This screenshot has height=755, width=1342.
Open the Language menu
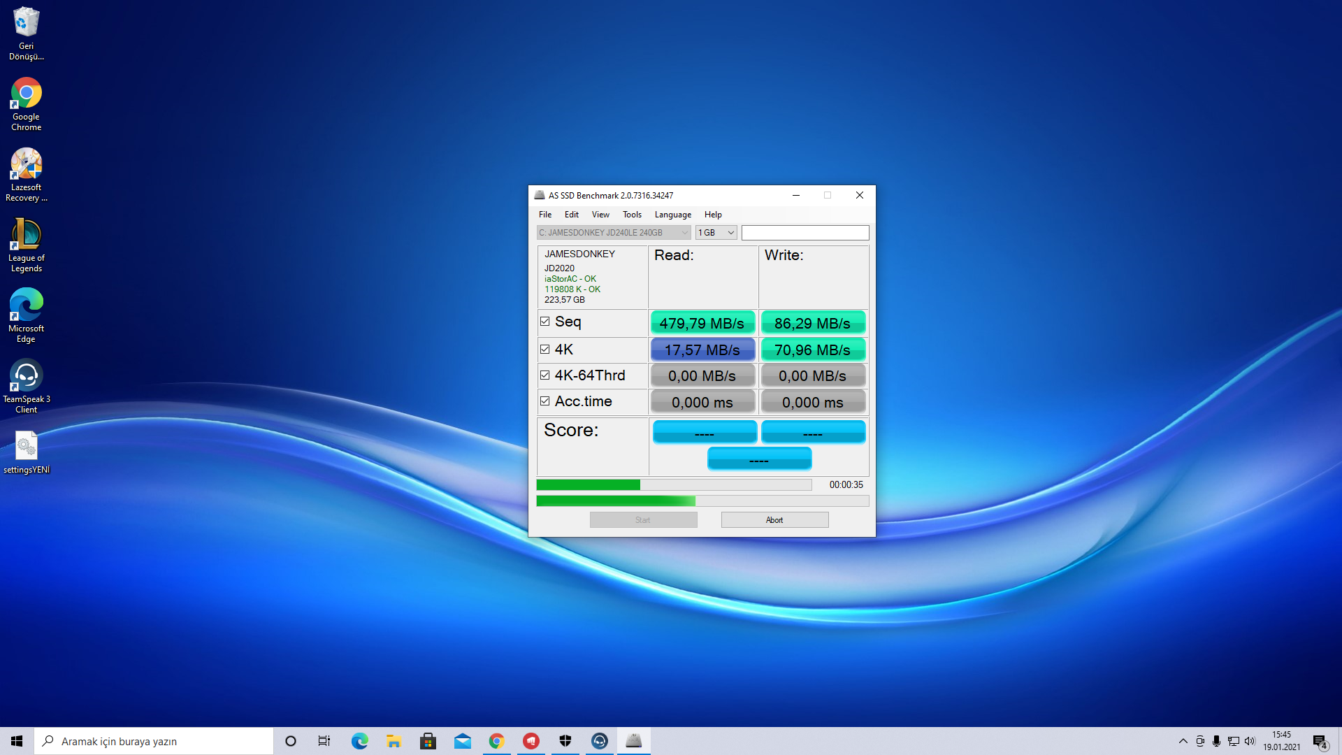(672, 215)
